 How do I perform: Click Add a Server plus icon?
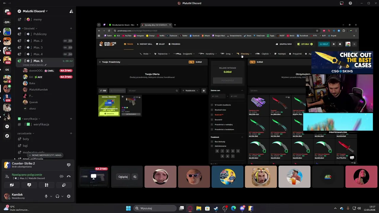tap(7, 126)
